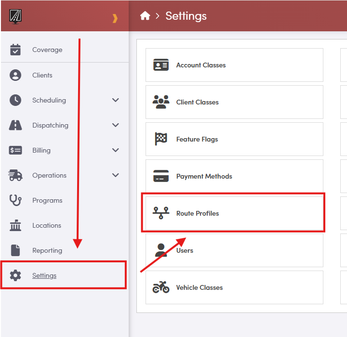Open the Settings menu item
The width and height of the screenshot is (347, 337).
coord(44,275)
